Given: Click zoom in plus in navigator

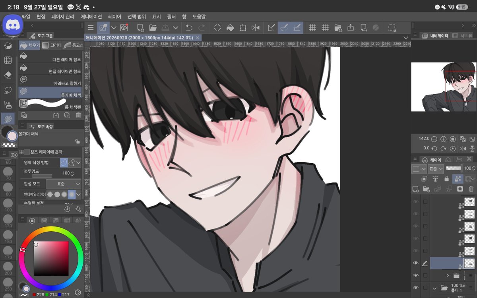Looking at the screenshot, I should pyautogui.click(x=444, y=139).
